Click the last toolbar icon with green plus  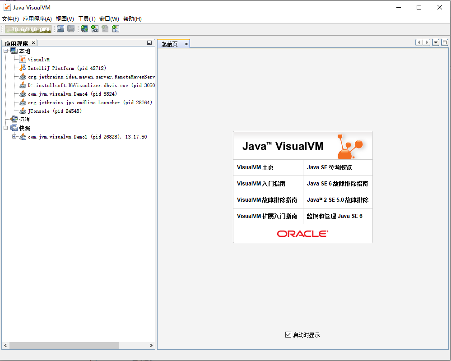pos(116,29)
